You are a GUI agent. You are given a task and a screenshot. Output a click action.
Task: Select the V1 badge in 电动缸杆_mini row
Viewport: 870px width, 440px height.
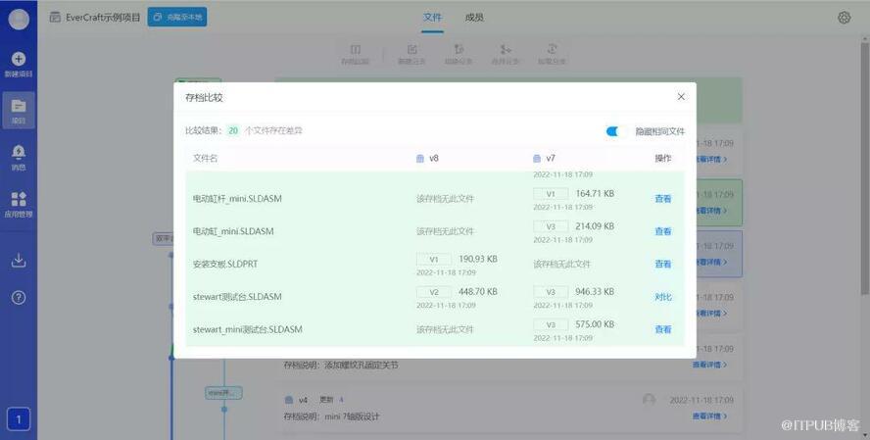pos(551,194)
